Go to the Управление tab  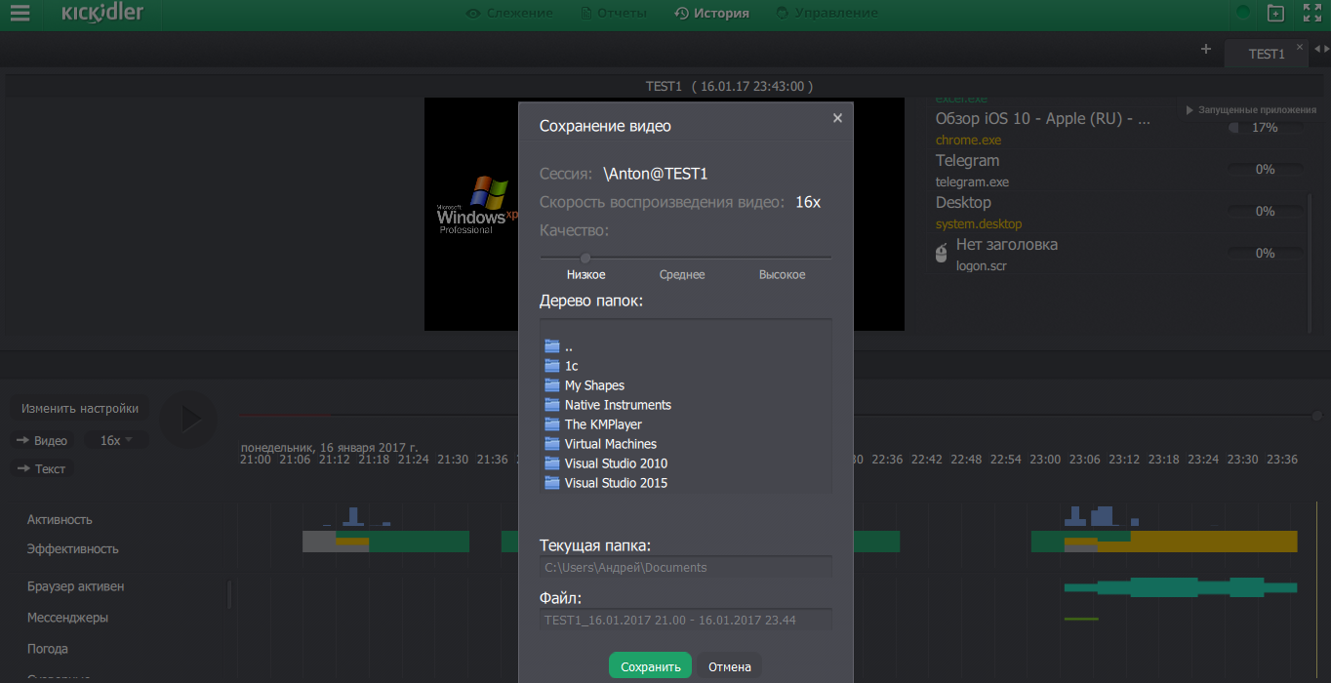(x=827, y=14)
